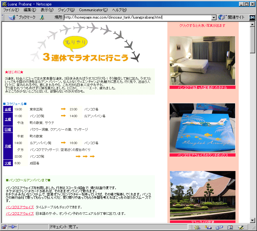Click the ドキュメント: 完了。 status text

[64, 227]
